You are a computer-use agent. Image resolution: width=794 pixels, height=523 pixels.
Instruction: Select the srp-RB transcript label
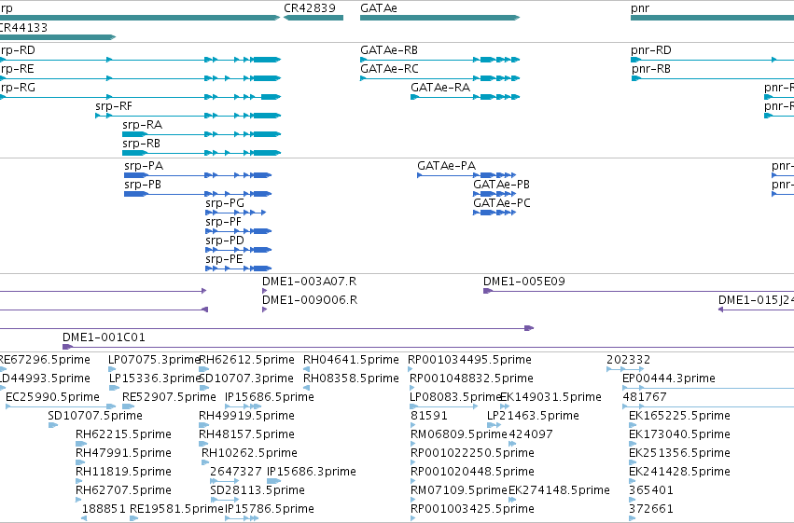click(x=141, y=144)
